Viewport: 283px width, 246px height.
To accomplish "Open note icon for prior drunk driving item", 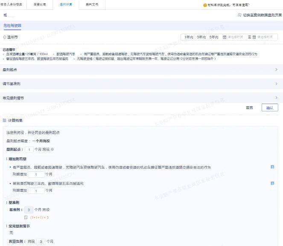I will pyautogui.click(x=272, y=183).
